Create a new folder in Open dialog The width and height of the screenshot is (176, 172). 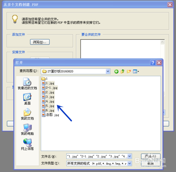(129, 71)
